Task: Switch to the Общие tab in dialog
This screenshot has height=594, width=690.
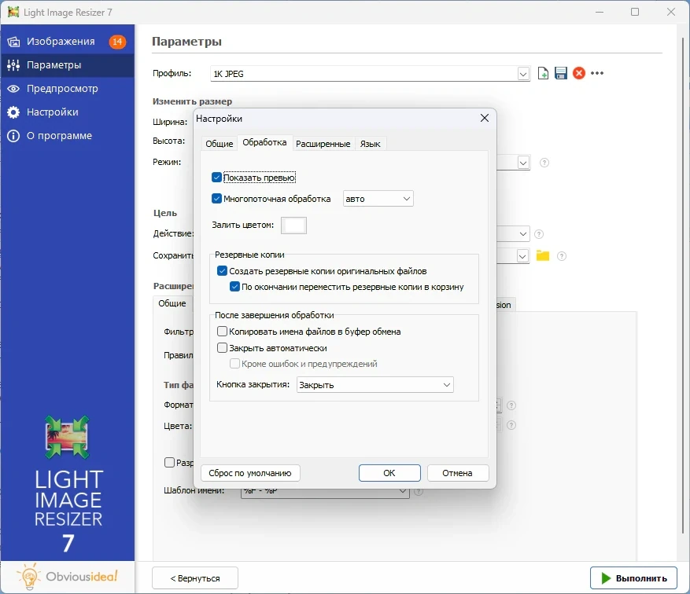Action: click(220, 144)
